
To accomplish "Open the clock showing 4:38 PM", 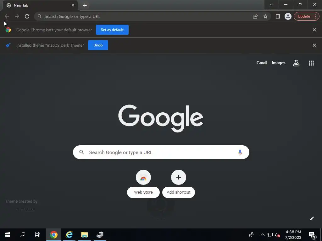I will (293, 235).
